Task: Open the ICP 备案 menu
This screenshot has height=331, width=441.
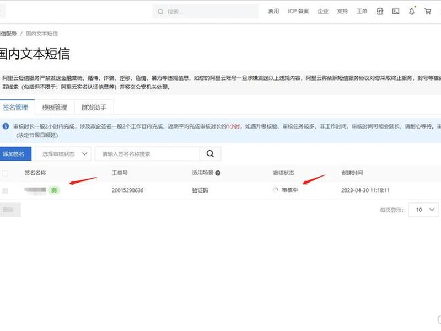Action: [x=298, y=11]
